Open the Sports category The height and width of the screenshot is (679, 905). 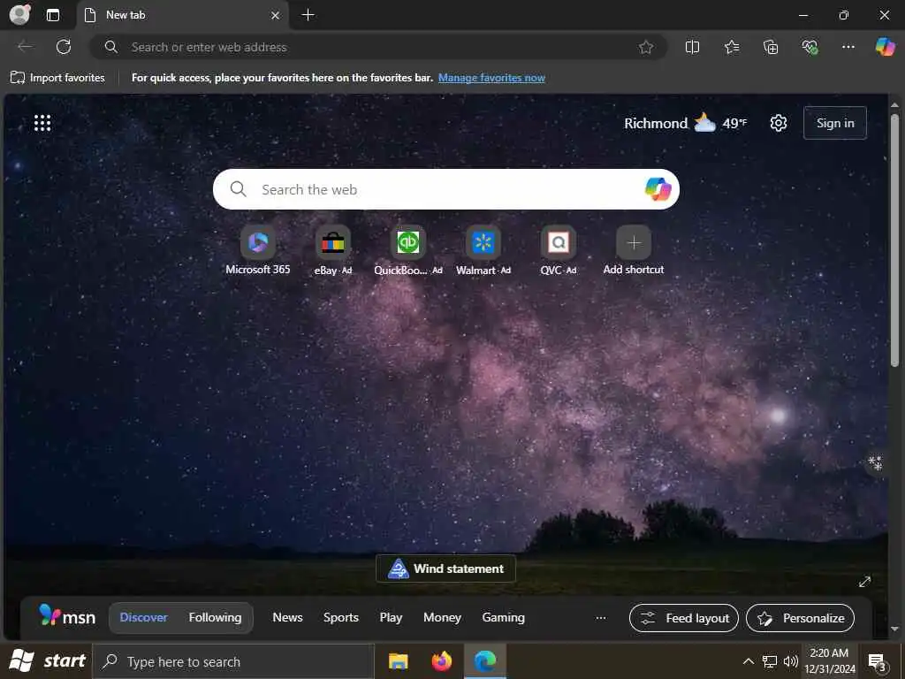pyautogui.click(x=340, y=617)
